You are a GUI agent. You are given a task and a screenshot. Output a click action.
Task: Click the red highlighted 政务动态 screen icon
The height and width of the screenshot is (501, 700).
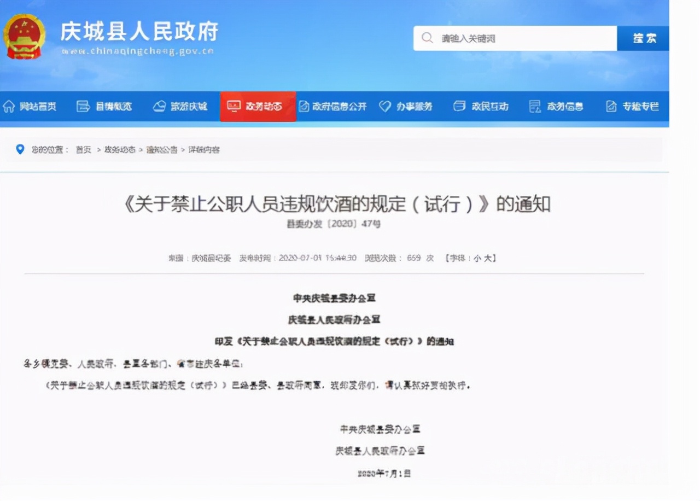coord(235,107)
